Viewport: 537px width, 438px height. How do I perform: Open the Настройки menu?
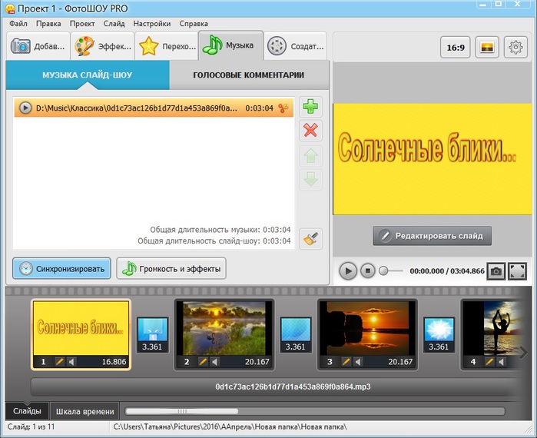pos(151,24)
